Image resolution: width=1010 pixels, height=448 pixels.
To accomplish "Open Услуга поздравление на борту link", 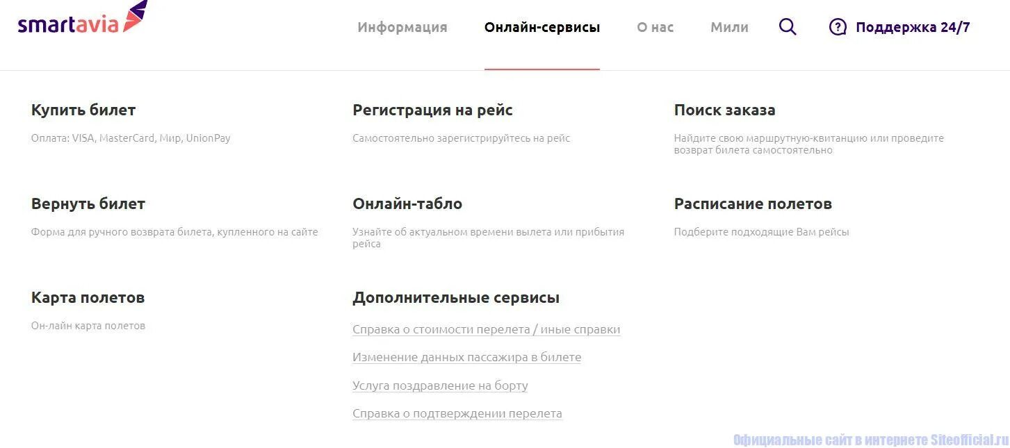I will click(x=440, y=385).
